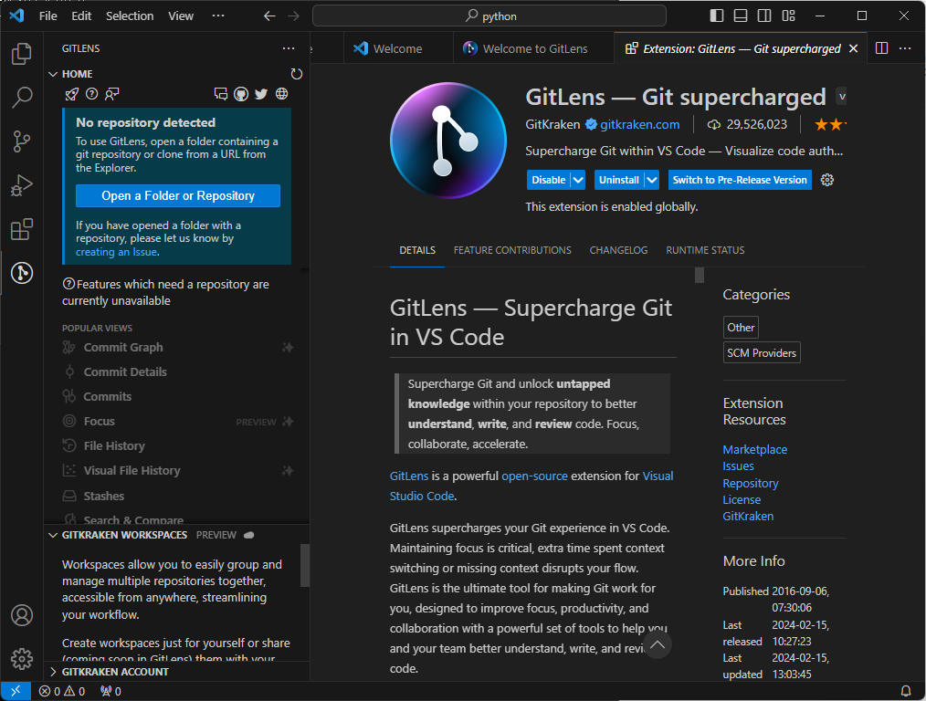Switch to FEATURE CONTRIBUTIONS tab

(x=512, y=250)
